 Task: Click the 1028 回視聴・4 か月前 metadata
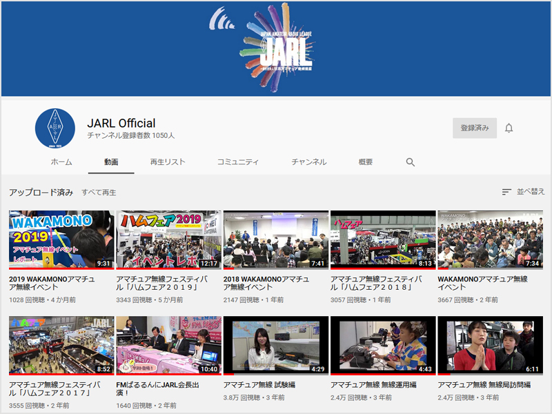42,300
